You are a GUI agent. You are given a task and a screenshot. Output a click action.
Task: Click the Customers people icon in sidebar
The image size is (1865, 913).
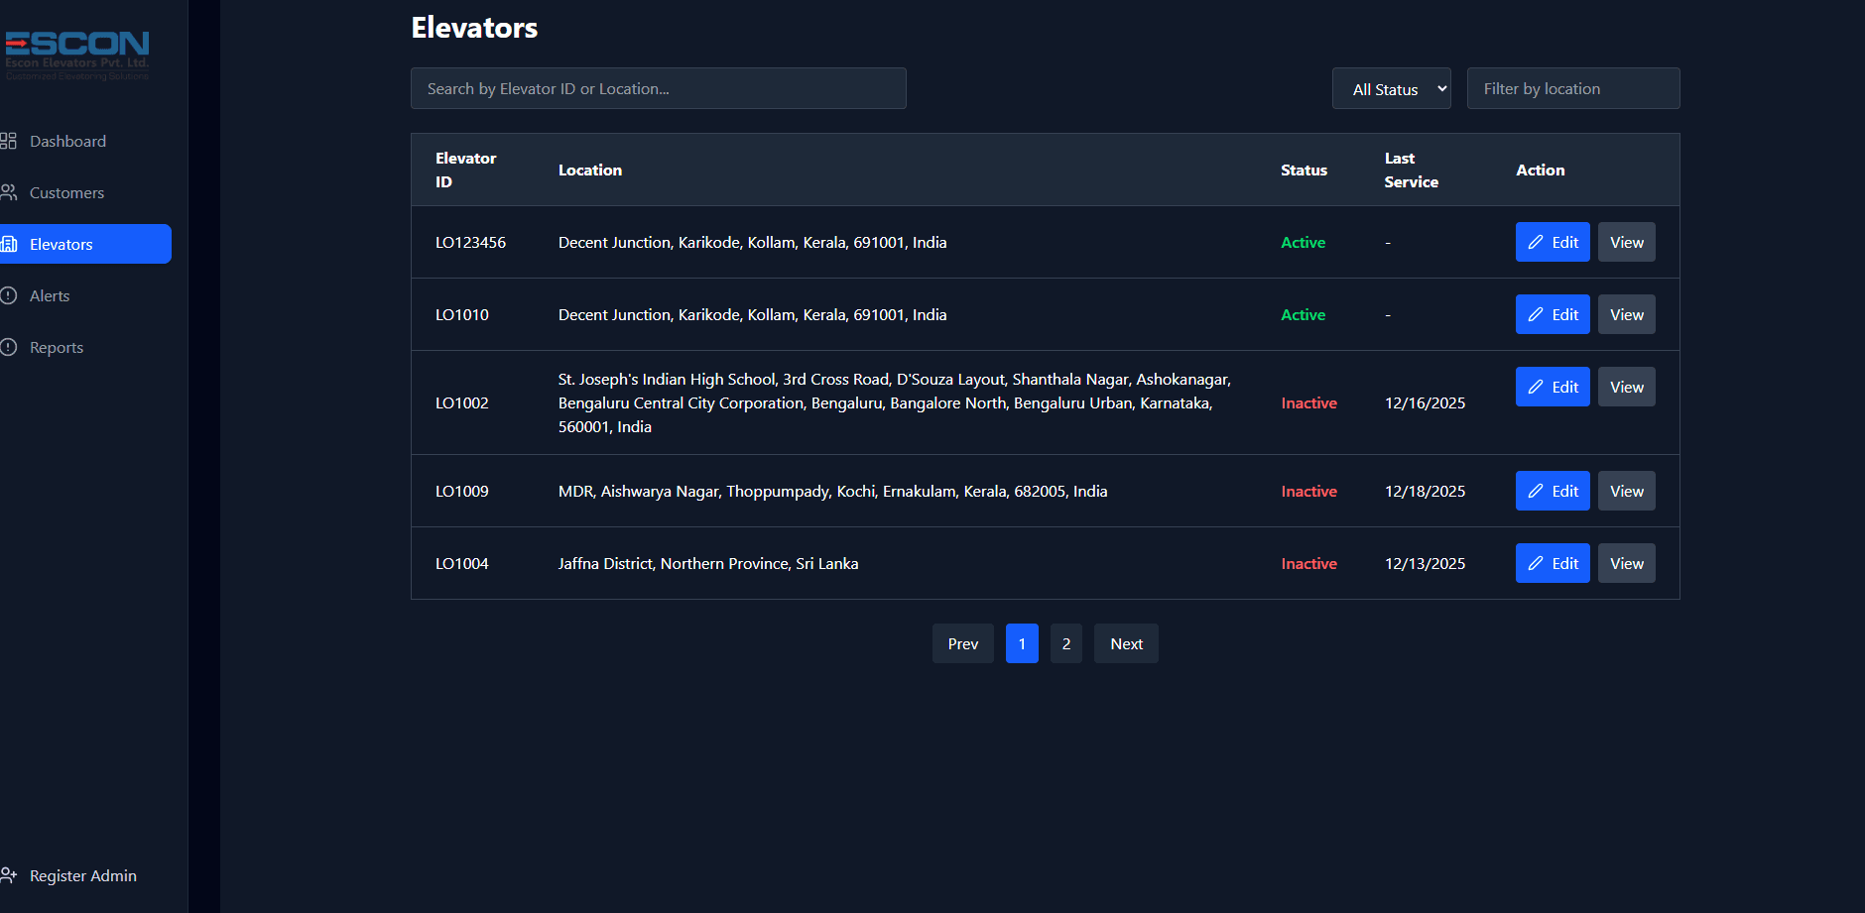coord(8,192)
